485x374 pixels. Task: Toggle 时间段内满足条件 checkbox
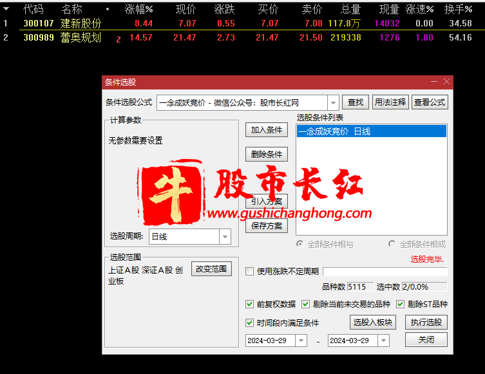click(x=249, y=323)
